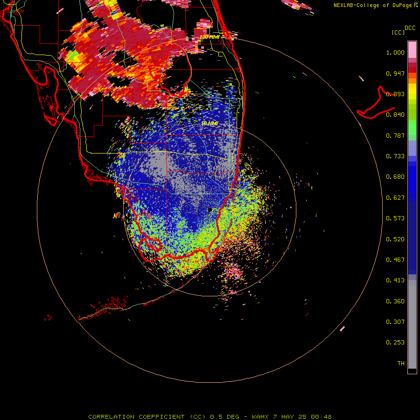
Task: Click the Correlation Coefficient KAMX caption
Action: pyautogui.click(x=210, y=417)
